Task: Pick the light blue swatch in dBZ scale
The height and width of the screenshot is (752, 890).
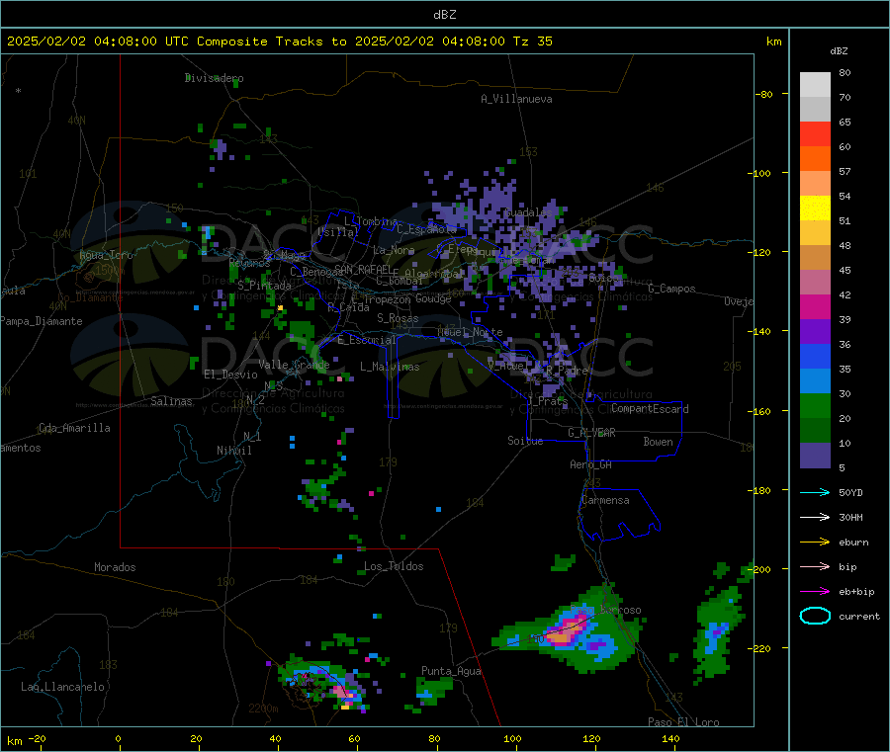Action: [815, 381]
